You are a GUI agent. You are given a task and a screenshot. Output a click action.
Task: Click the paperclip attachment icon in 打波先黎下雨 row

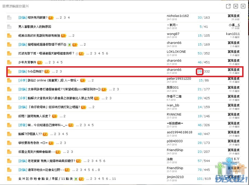click(x=77, y=54)
